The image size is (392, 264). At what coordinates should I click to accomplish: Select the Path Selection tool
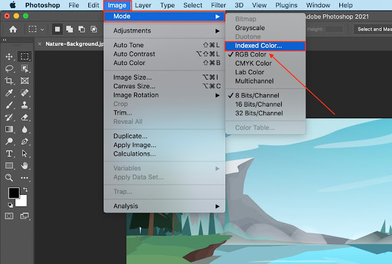[x=24, y=154]
